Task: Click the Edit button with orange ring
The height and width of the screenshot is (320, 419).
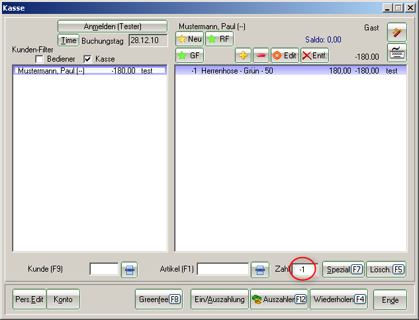Action: [285, 56]
